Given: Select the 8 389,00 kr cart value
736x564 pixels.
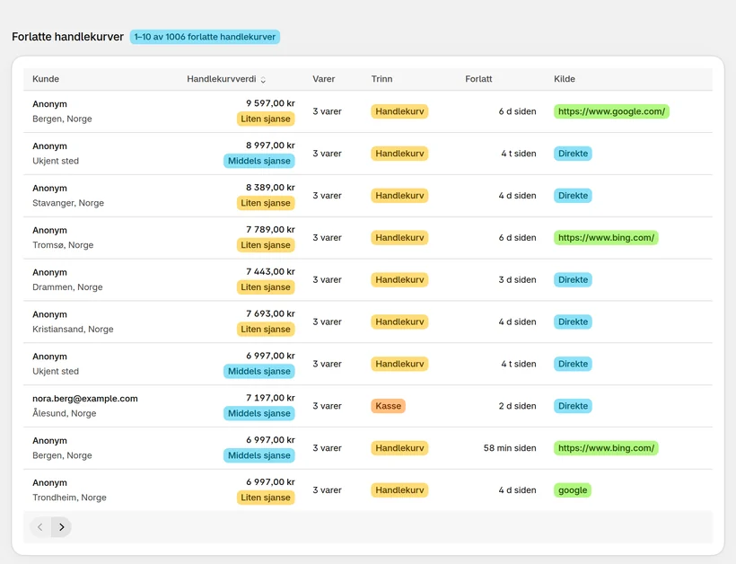Looking at the screenshot, I should [270, 188].
